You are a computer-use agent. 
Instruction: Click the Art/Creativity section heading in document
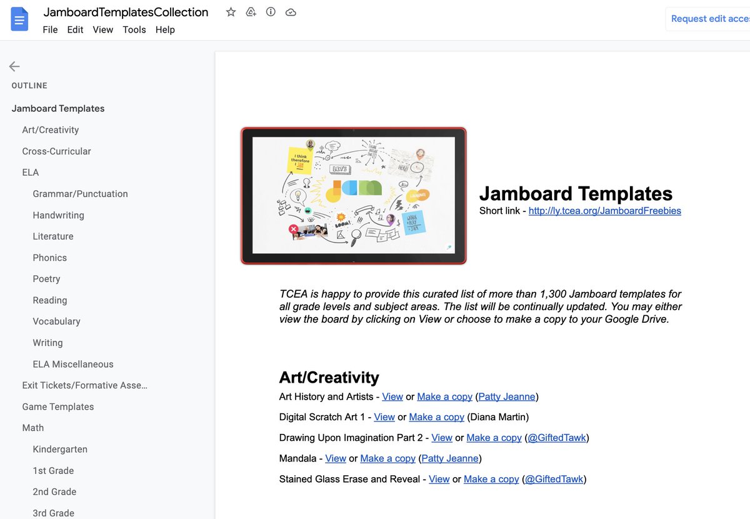click(329, 377)
